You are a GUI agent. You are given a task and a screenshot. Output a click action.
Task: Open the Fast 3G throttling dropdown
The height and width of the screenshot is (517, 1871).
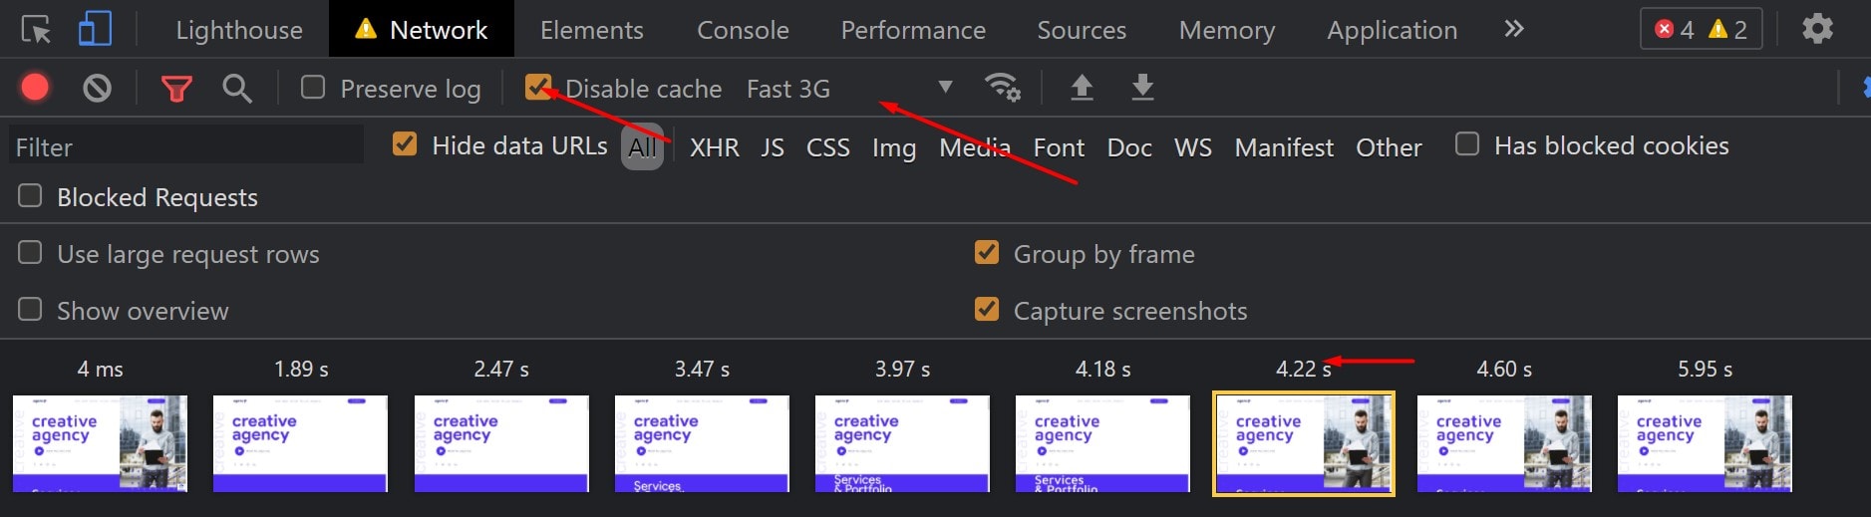pos(849,89)
